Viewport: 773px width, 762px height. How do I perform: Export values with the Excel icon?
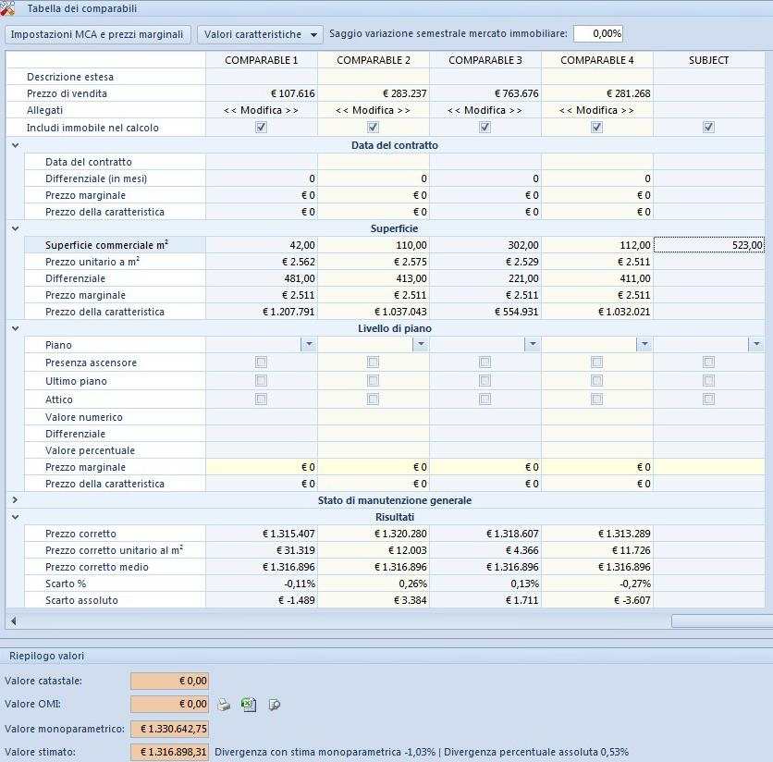(248, 705)
